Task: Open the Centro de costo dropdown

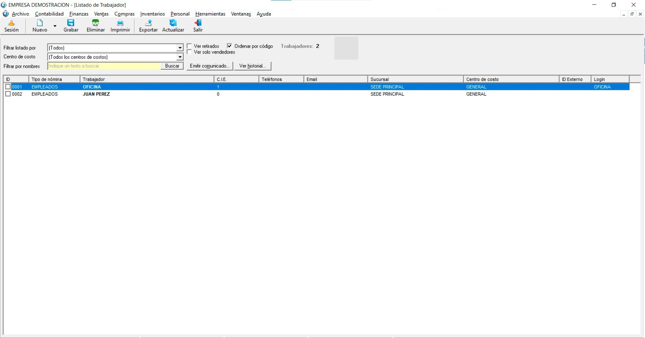Action: [x=180, y=57]
